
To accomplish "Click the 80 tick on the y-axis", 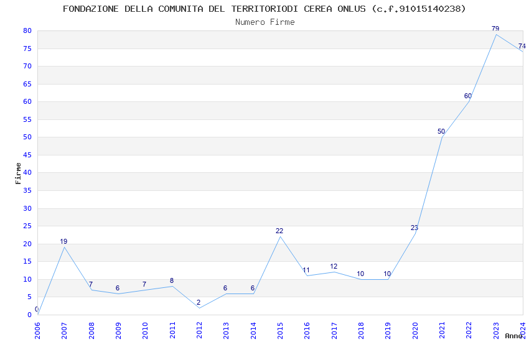I will pos(27,30).
